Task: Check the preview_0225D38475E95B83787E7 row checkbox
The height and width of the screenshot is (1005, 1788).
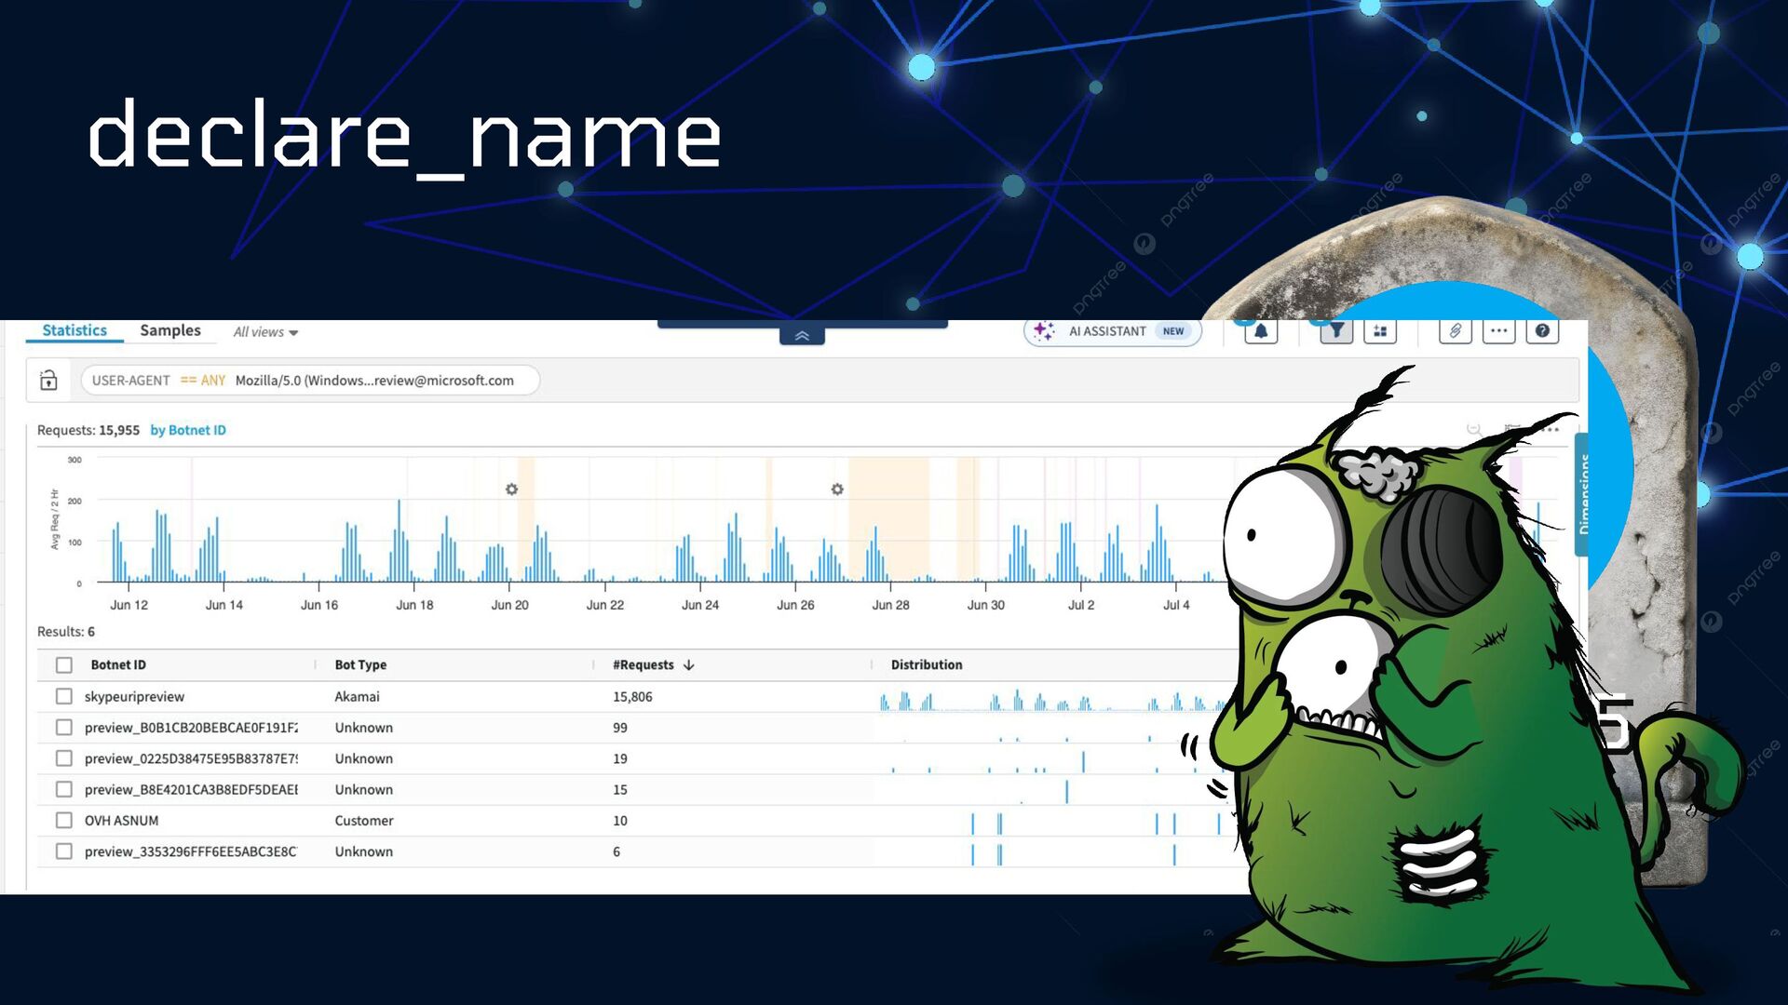Action: tap(64, 758)
